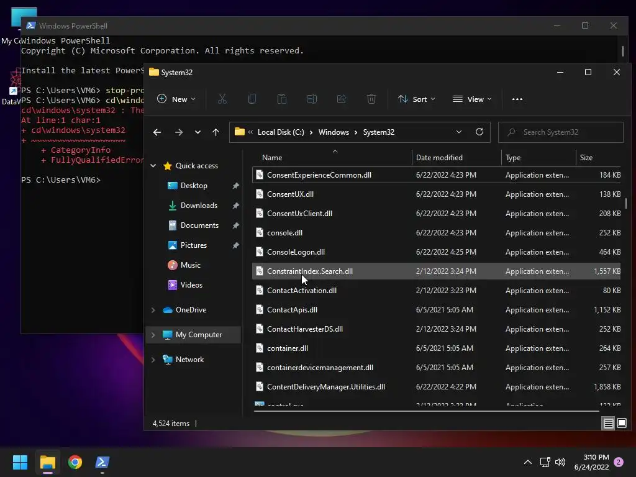Sort by the Type column header
636x477 pixels.
pos(538,157)
